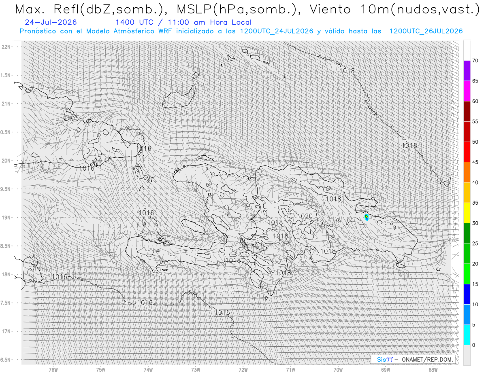Pick the orange 40-45 dBZ color band
This screenshot has width=486, height=375.
467,172
